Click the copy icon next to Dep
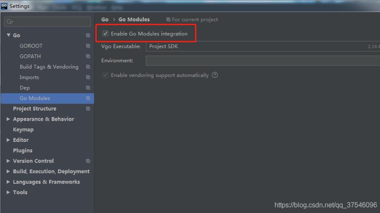 click(88, 88)
